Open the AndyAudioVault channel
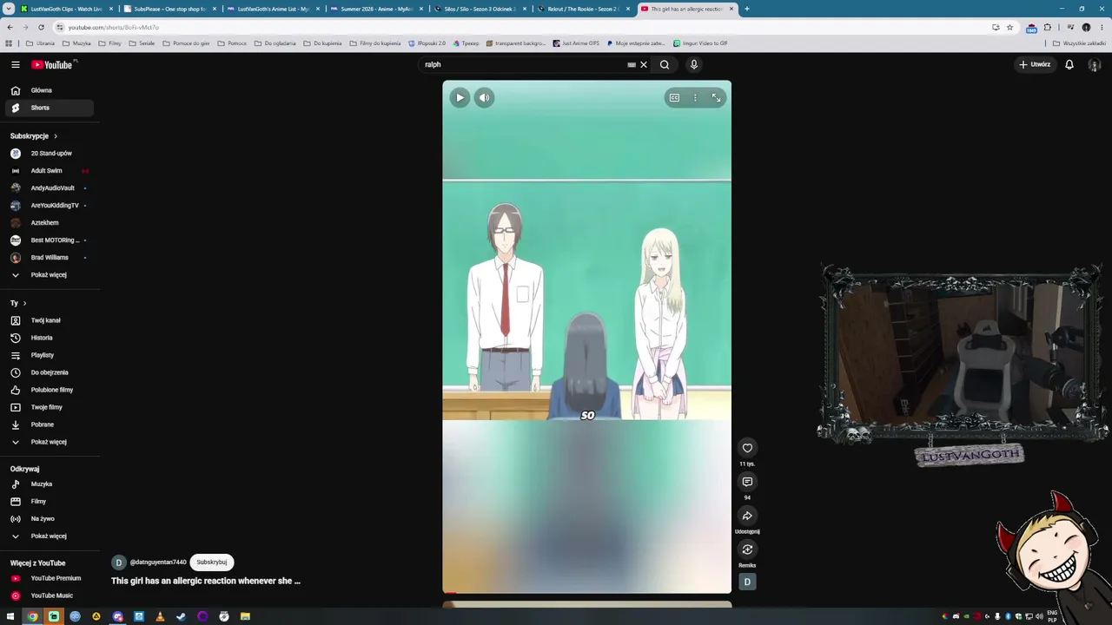1112x625 pixels. [x=50, y=188]
